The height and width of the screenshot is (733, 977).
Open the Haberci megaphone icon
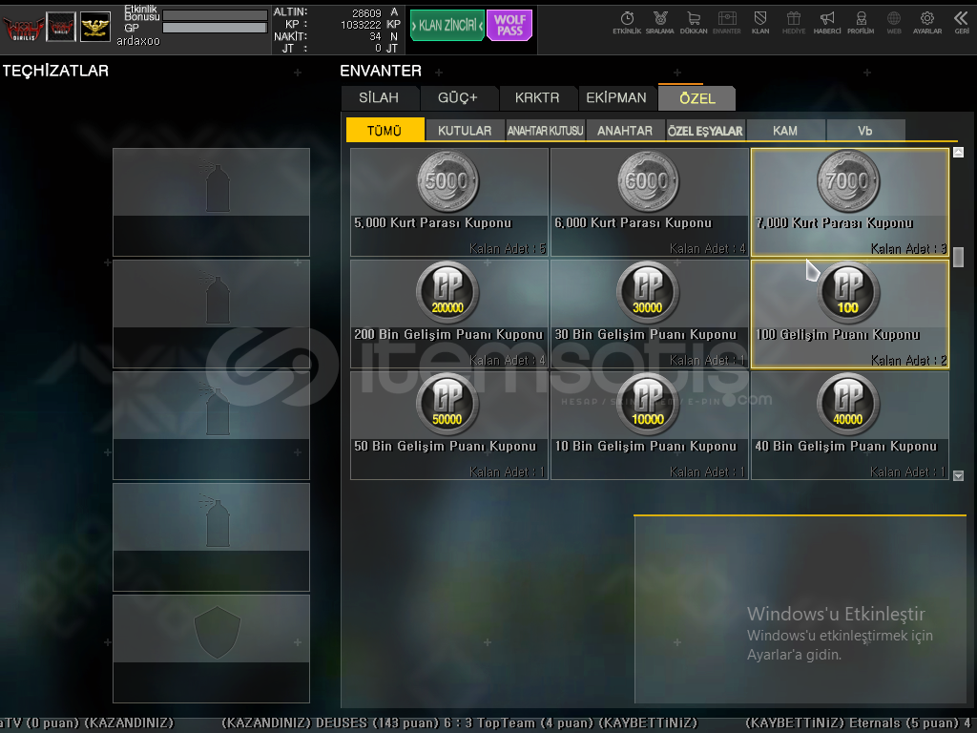pos(827,23)
